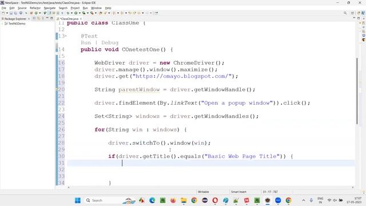
Task: Open the Run configurations dropdown arrow
Action: point(79,13)
